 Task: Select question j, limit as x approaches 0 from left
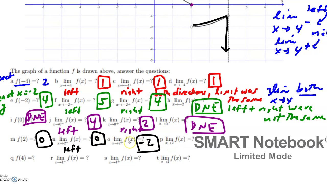pyautogui.click(x=68, y=121)
